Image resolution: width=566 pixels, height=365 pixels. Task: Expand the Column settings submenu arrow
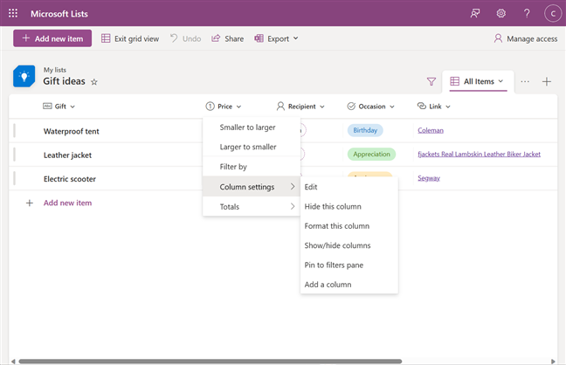(293, 187)
